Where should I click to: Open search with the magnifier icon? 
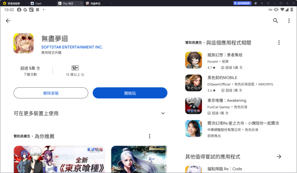[x=276, y=21]
